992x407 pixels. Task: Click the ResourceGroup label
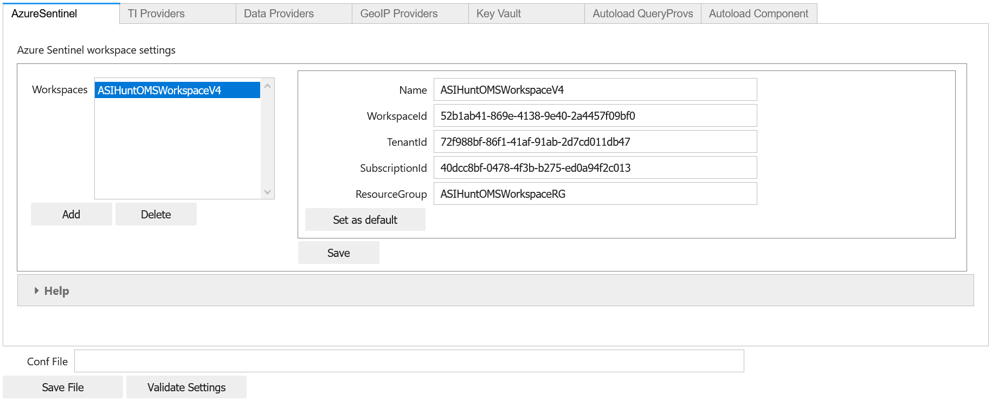391,194
